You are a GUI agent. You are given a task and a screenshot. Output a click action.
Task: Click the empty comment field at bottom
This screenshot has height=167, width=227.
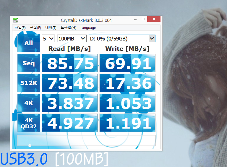coord(86,140)
